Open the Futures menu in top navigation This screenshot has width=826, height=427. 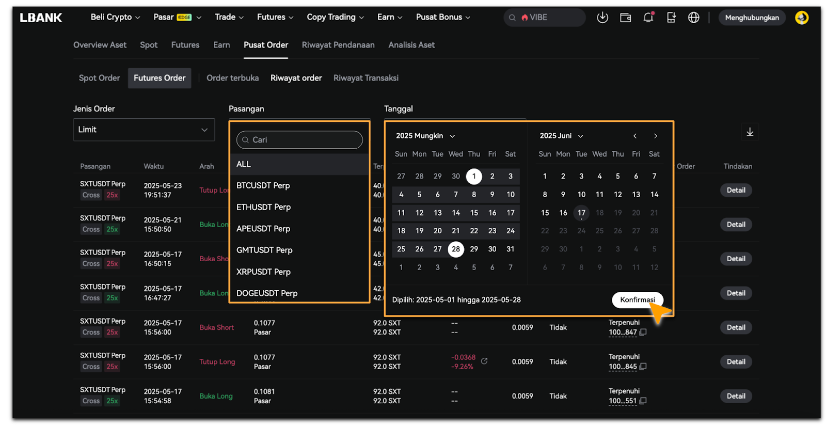click(x=275, y=17)
